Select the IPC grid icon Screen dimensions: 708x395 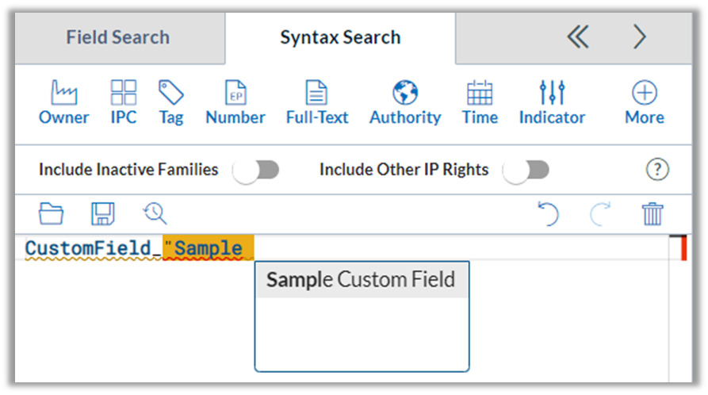click(123, 102)
